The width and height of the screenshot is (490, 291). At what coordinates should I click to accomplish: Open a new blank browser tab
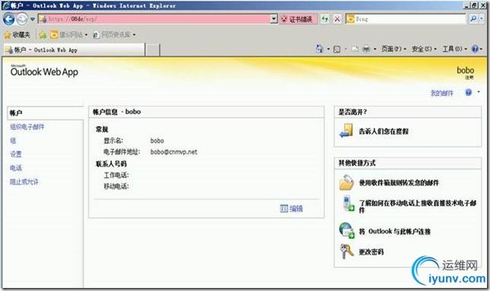click(153, 50)
